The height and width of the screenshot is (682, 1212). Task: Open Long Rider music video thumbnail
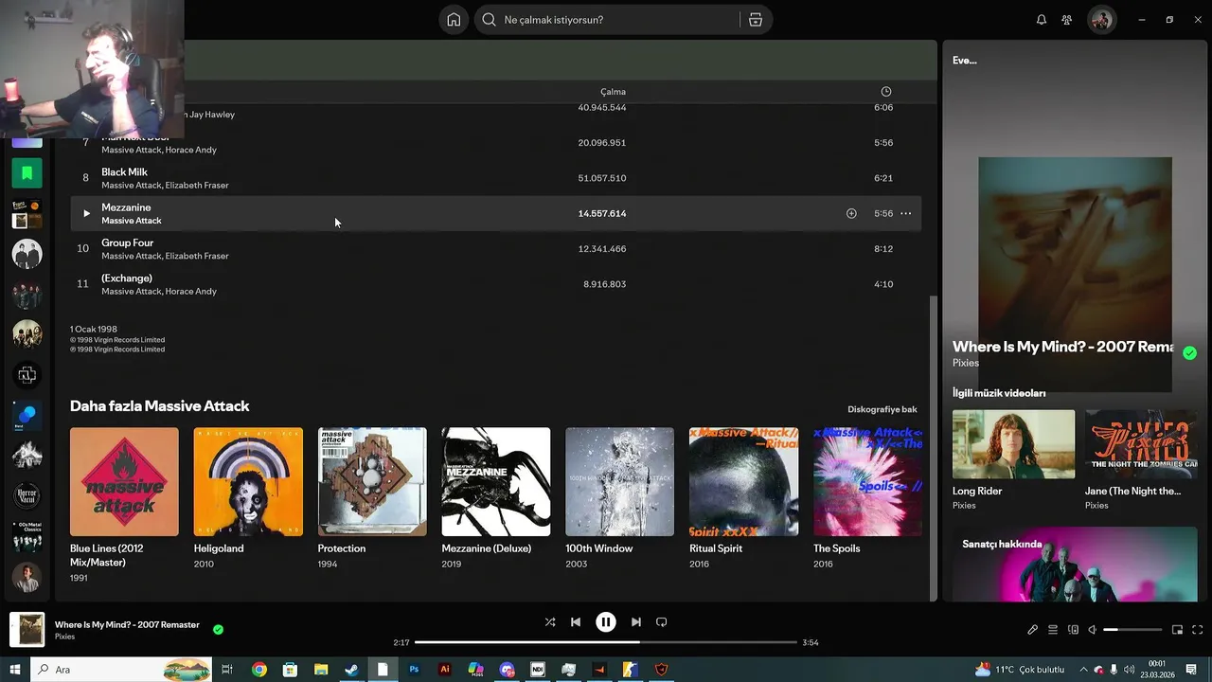(x=1014, y=444)
